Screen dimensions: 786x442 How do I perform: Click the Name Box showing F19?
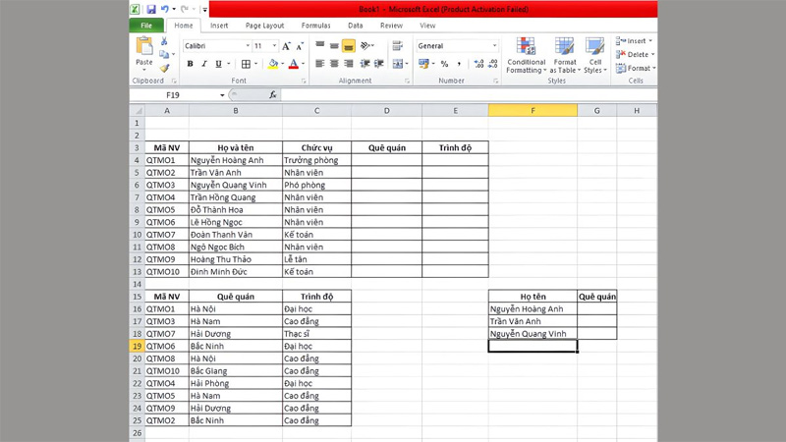point(173,94)
